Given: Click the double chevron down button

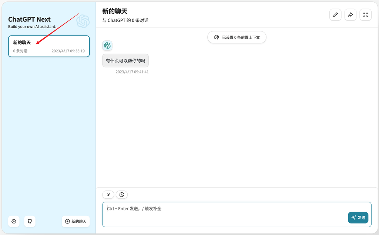Looking at the screenshot, I should click(108, 195).
